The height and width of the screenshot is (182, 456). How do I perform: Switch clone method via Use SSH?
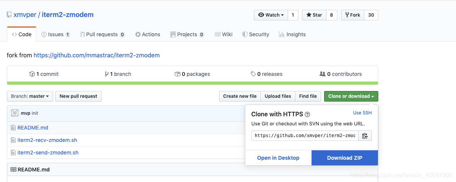pos(362,113)
